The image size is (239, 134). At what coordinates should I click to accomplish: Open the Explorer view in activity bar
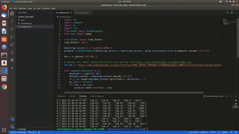12,13
